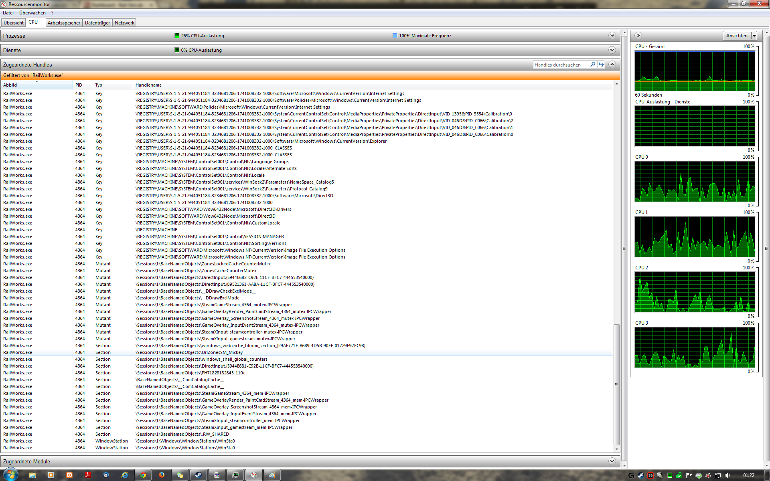Image resolution: width=770 pixels, height=481 pixels.
Task: Click the refresh handles icon
Action: (x=601, y=65)
